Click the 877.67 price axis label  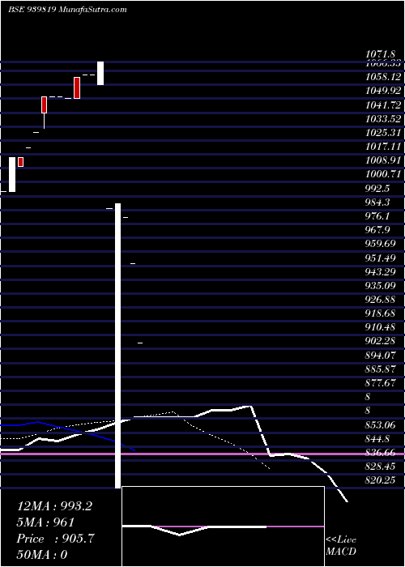click(380, 382)
